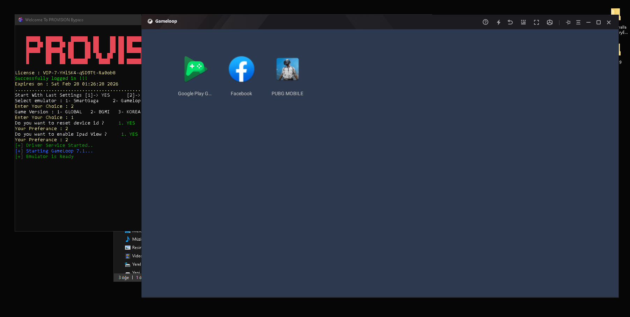Pin the Gameloop window on top
The width and height of the screenshot is (630, 317).
(568, 22)
